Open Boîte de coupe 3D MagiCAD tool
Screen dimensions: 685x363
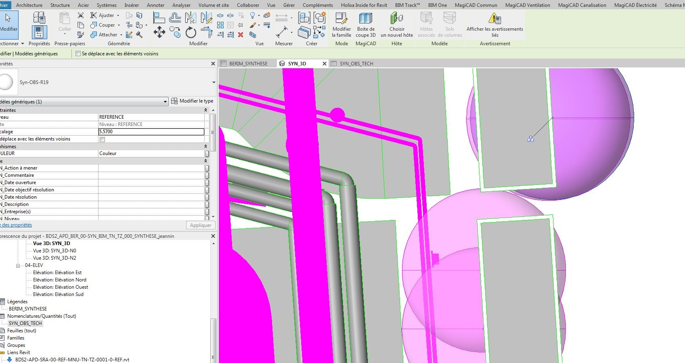pos(365,19)
